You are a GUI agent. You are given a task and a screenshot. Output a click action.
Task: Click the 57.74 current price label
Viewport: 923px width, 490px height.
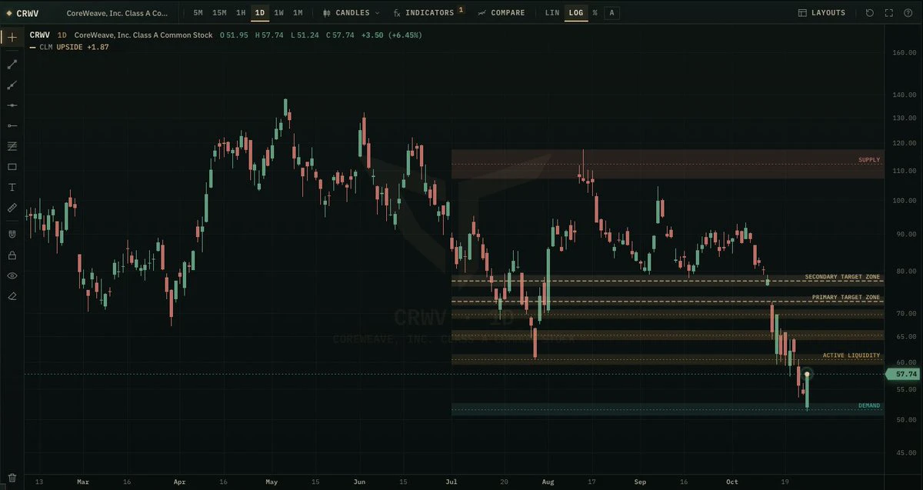tap(903, 374)
